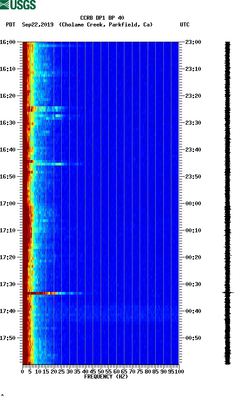Select the title text "CCRB DP1 BP 40"

(102, 18)
